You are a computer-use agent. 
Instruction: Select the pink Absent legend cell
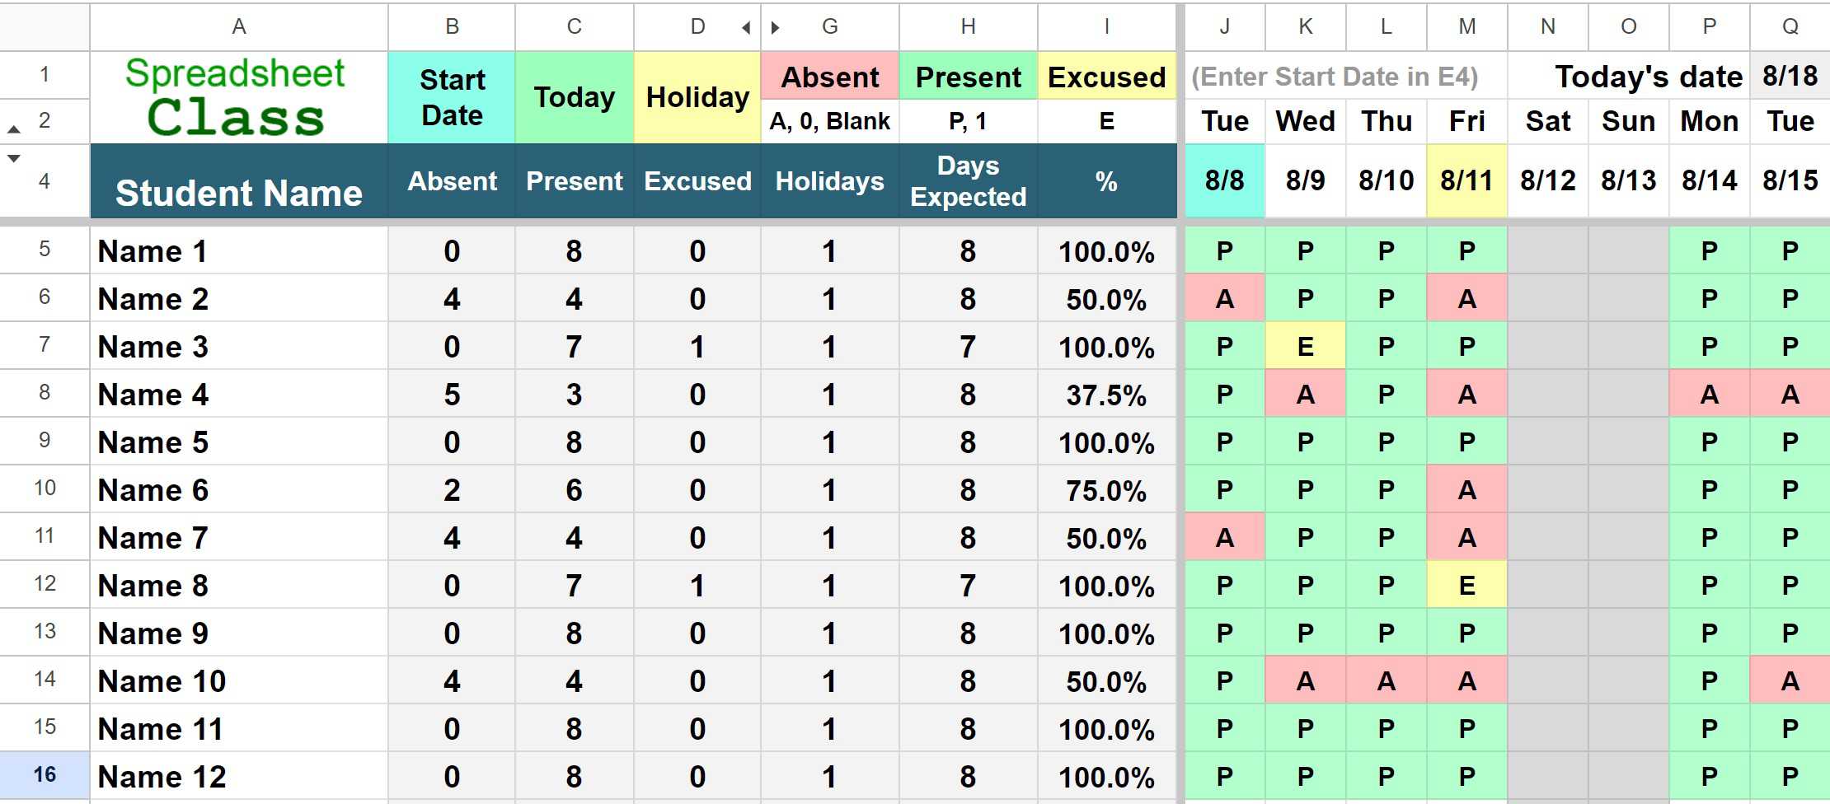(830, 76)
